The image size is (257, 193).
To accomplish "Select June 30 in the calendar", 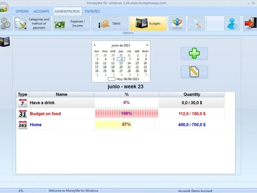I will [x=145, y=71].
